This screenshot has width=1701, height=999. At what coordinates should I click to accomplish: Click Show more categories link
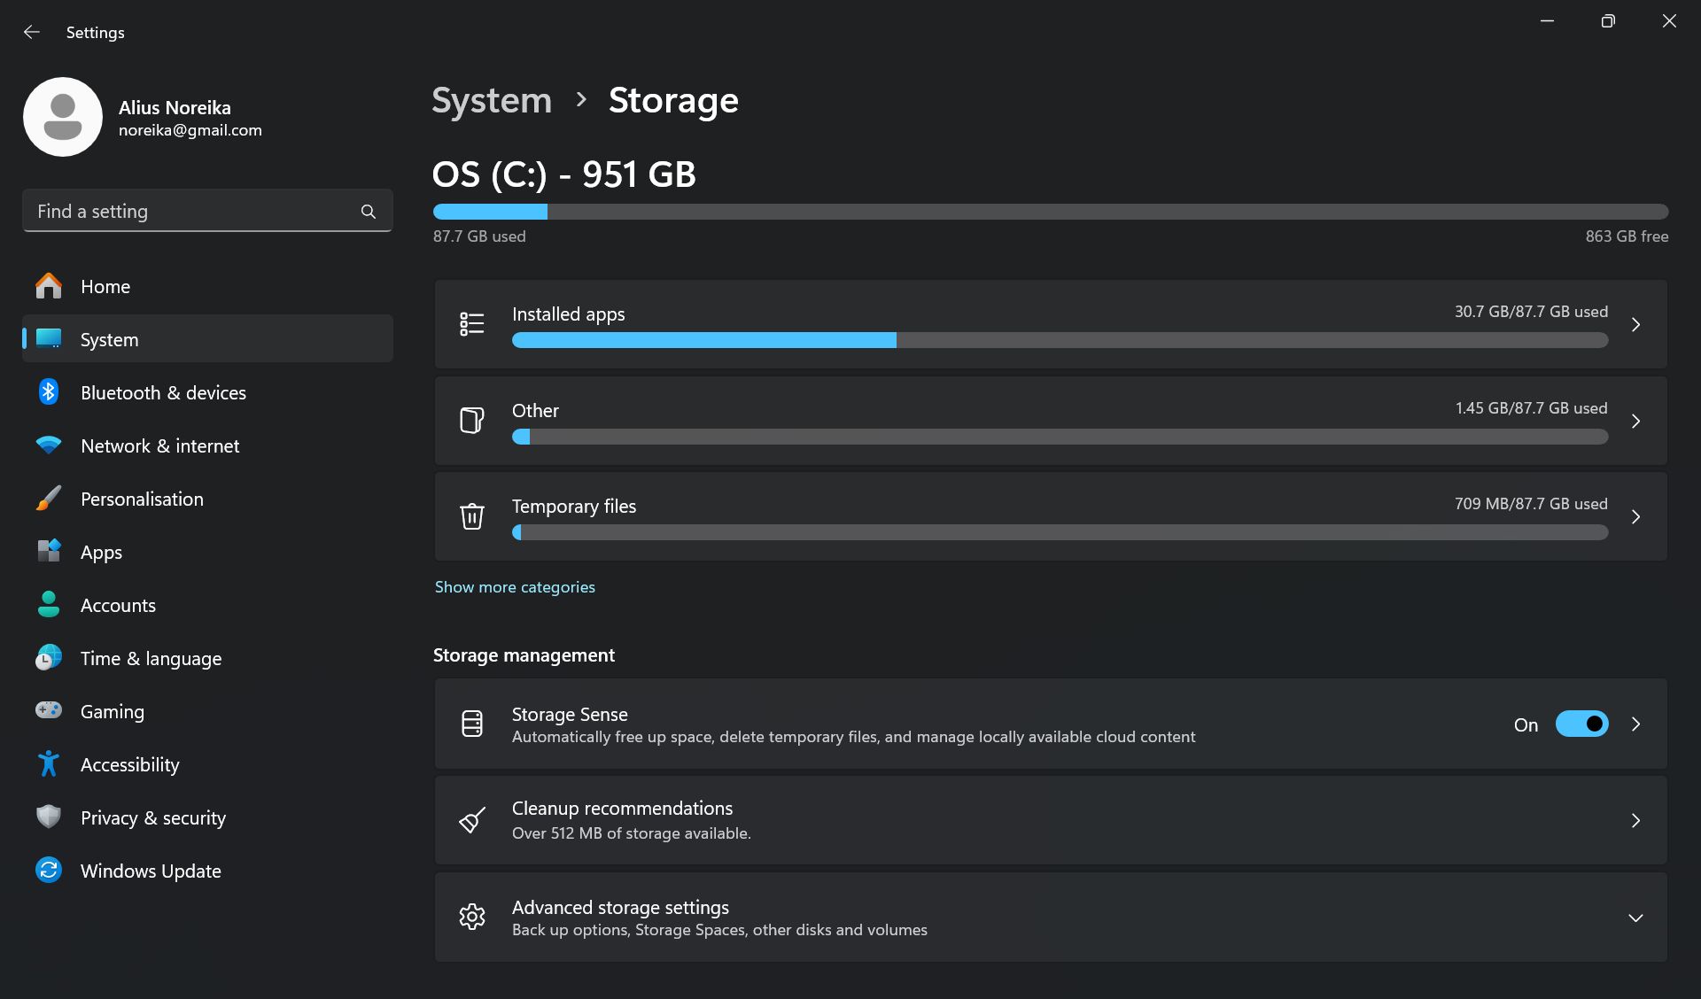(x=515, y=587)
